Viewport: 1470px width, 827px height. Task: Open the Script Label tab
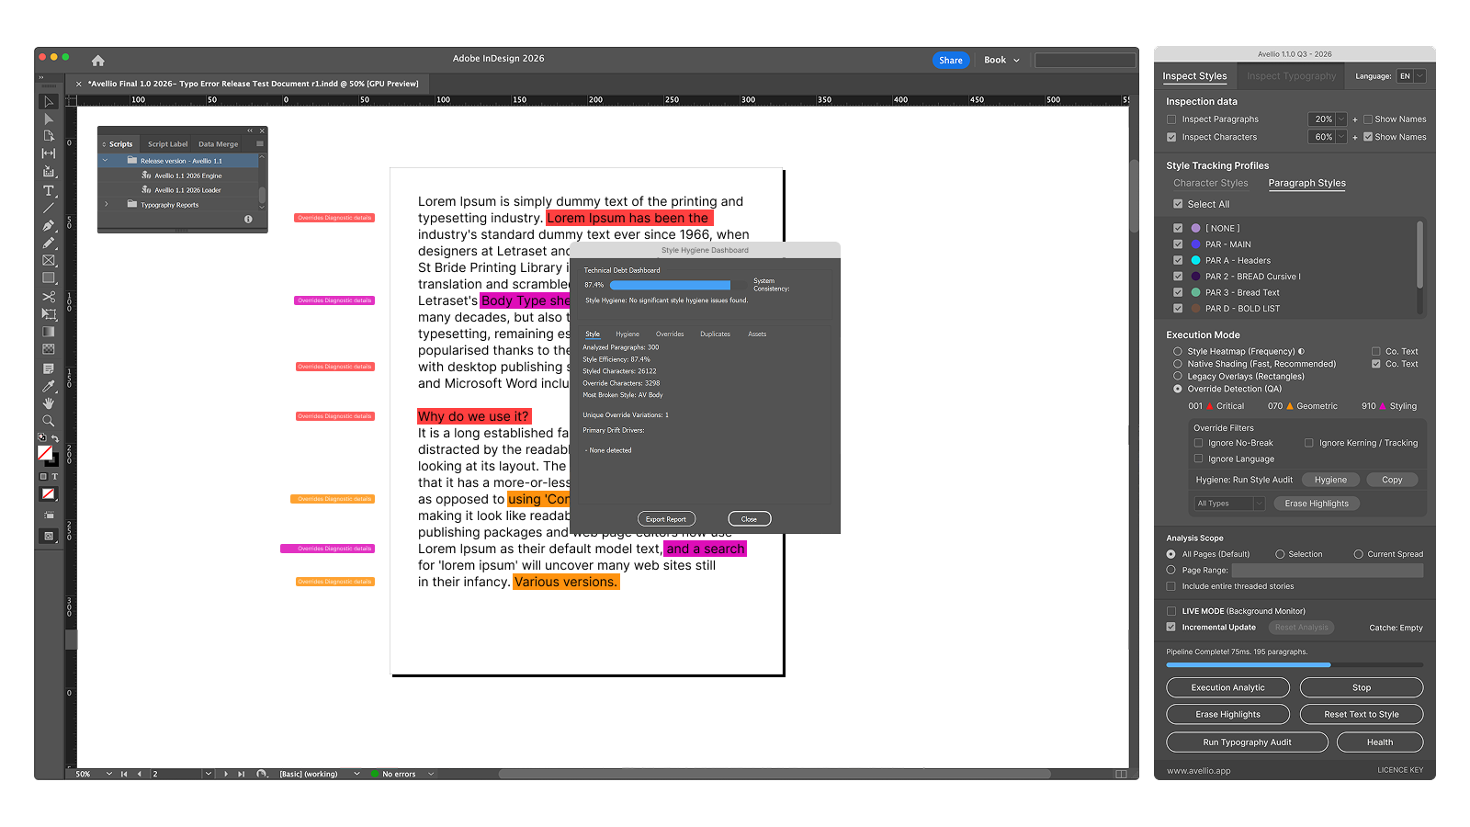tap(167, 144)
